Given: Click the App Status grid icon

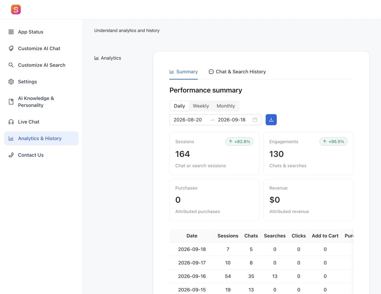Looking at the screenshot, I should (x=11, y=32).
